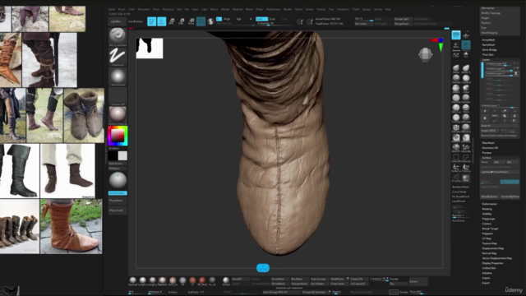Open the Stroke menu
Viewport: 526px width, 296px height.
tap(309, 9)
